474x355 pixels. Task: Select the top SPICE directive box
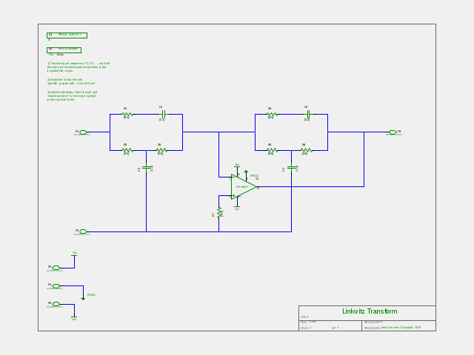tap(67, 35)
